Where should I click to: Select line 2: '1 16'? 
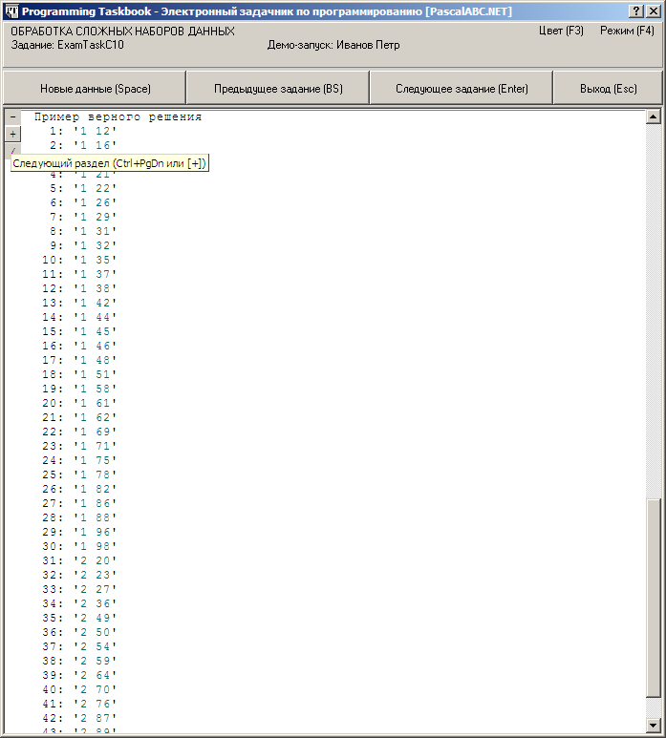click(x=83, y=145)
